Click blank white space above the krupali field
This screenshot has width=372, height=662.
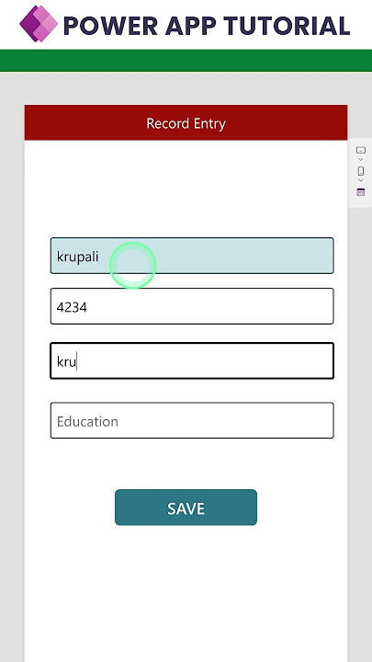[x=186, y=188]
